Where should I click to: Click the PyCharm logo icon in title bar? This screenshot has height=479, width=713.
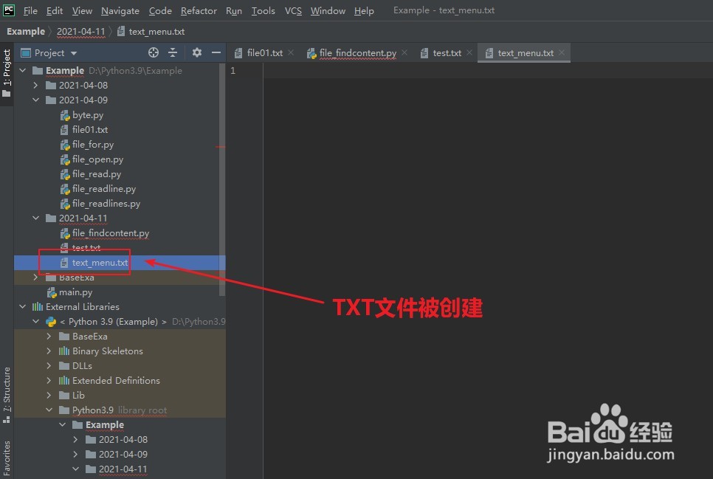[9, 10]
